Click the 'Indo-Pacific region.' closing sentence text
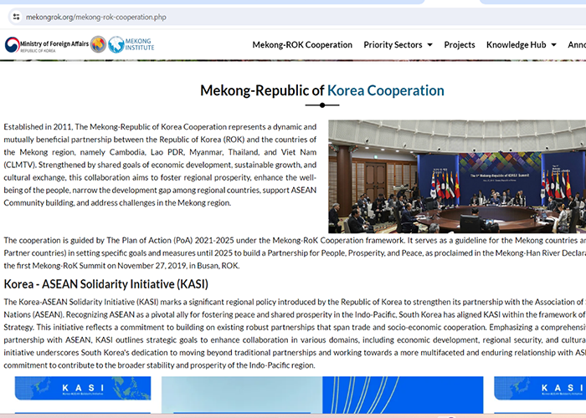Image resolution: width=586 pixels, height=418 pixels. point(282,365)
